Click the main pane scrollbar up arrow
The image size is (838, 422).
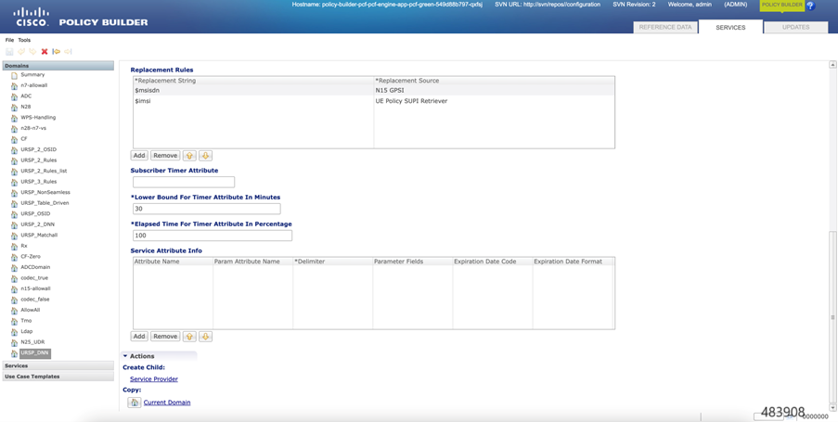(832, 65)
